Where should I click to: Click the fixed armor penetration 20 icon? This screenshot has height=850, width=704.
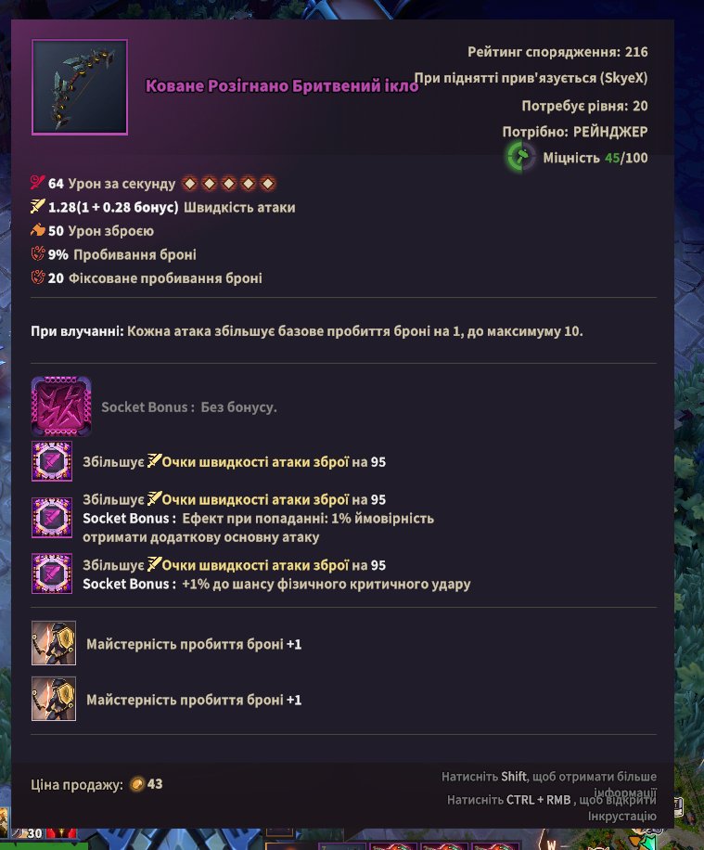[x=37, y=277]
